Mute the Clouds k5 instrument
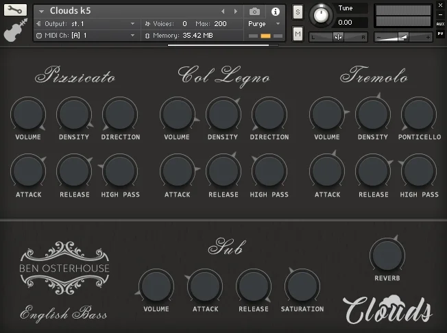This screenshot has width=447, height=333. pos(298,34)
